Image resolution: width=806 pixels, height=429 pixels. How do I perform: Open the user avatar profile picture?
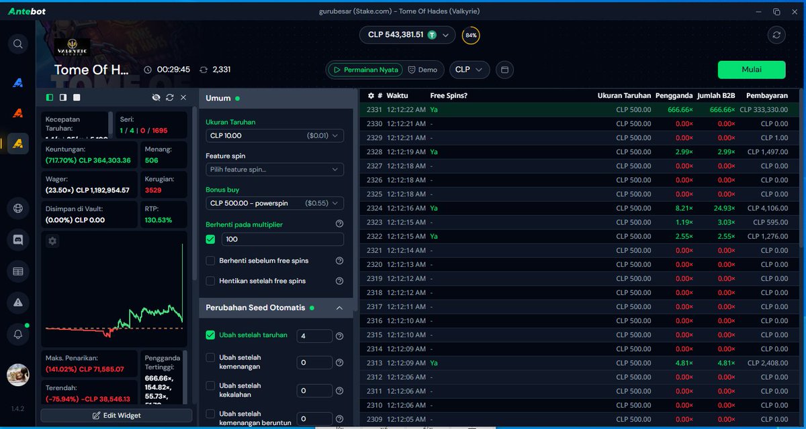18,375
